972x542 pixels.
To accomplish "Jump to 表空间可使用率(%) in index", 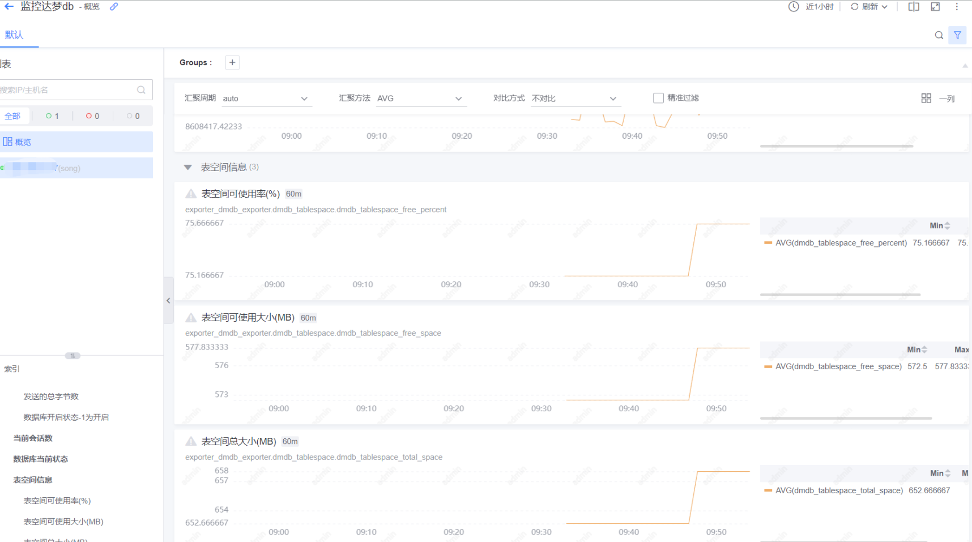I will (57, 501).
